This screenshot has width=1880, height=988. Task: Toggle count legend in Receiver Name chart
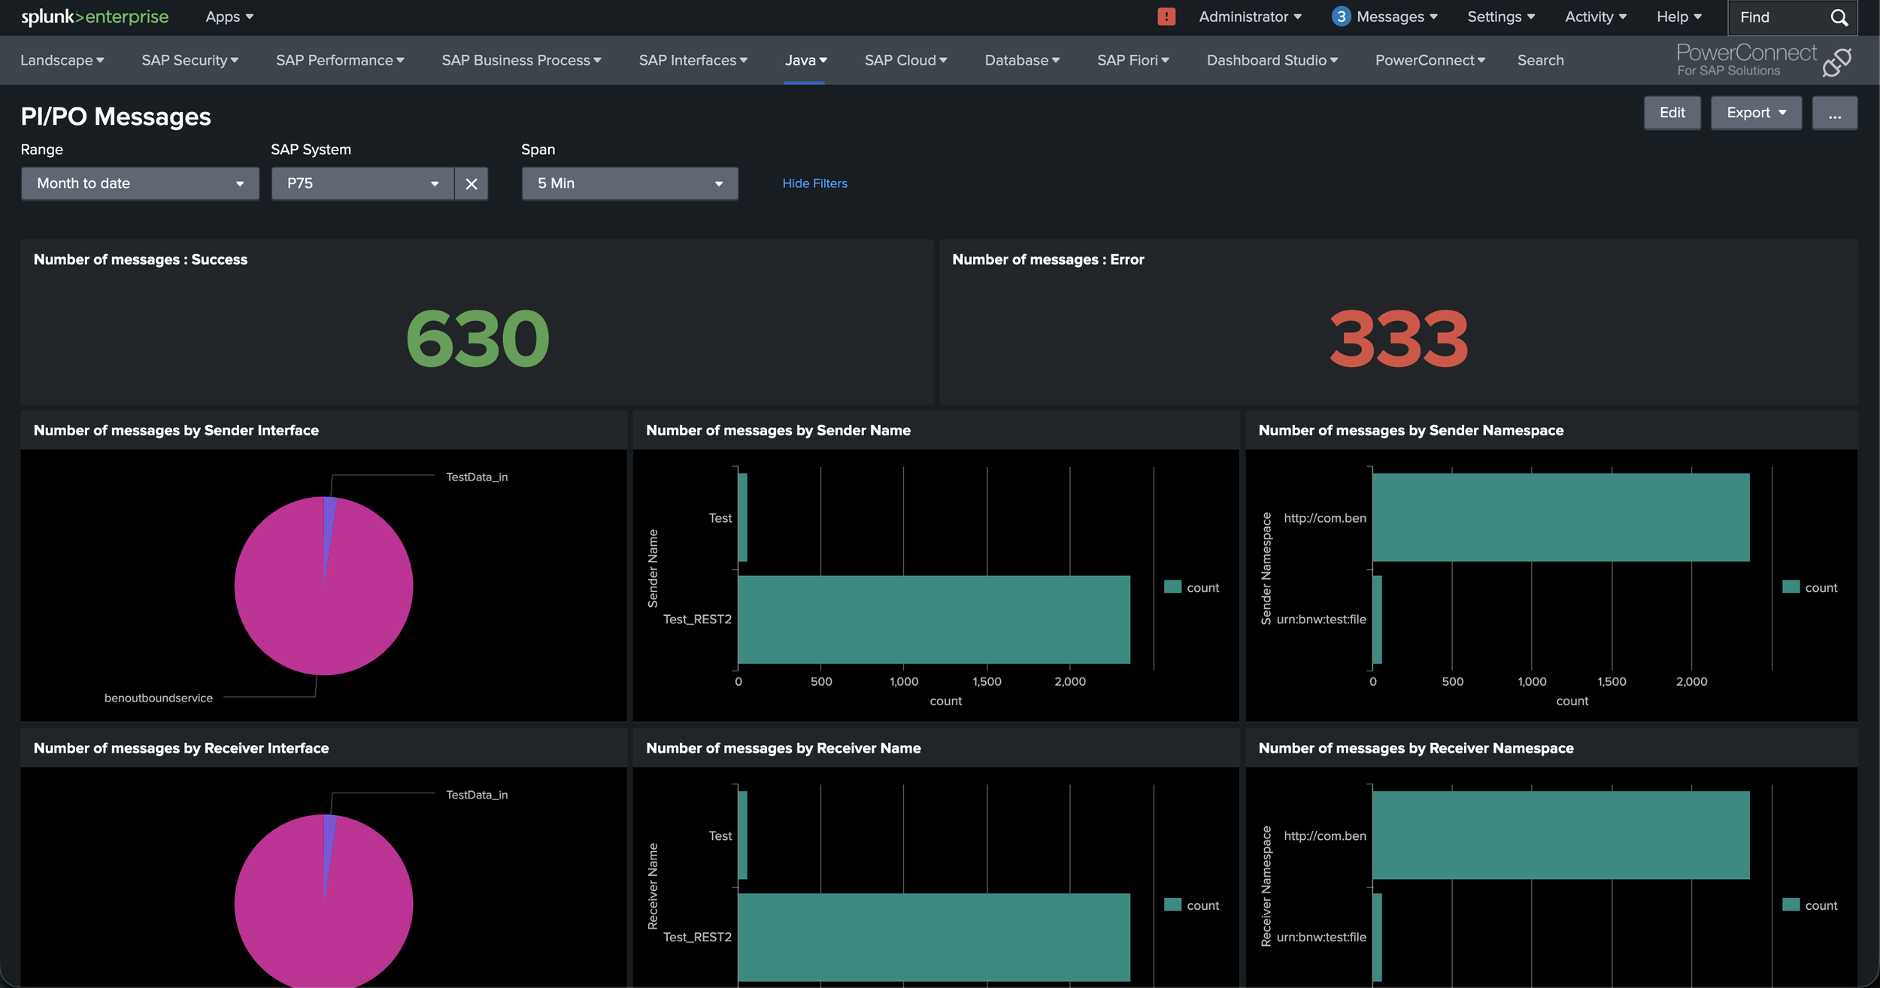[1192, 905]
